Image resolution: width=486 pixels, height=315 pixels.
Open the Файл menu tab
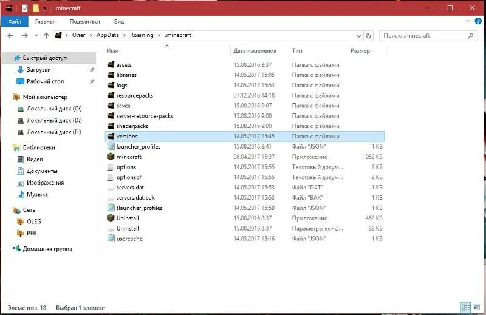coord(15,21)
